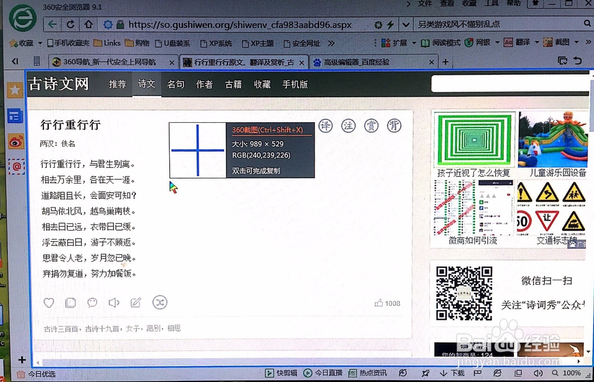594x382 pixels.
Task: Copy the poem using the copy icon
Action: [x=70, y=303]
